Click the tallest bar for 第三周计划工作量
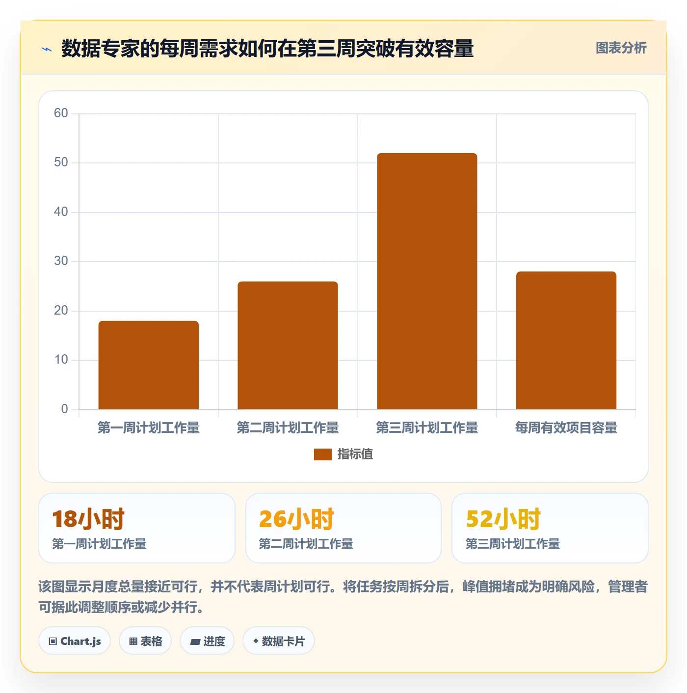The image size is (687, 693). tap(427, 281)
